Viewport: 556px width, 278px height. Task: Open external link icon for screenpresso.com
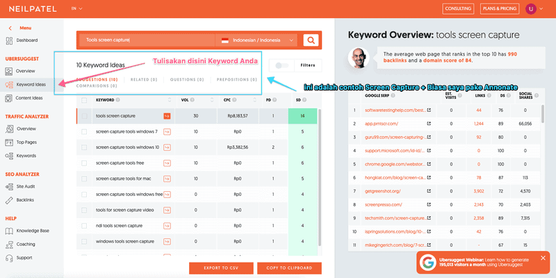[x=429, y=204]
